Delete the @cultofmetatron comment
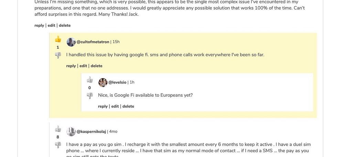 pos(97,66)
